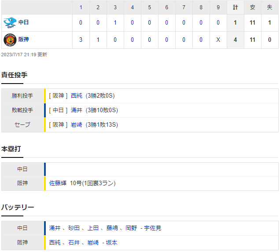The width and height of the screenshot is (280, 252).
Task: Click 石井 in Hanshin battery list
Action: pyautogui.click(x=74, y=243)
